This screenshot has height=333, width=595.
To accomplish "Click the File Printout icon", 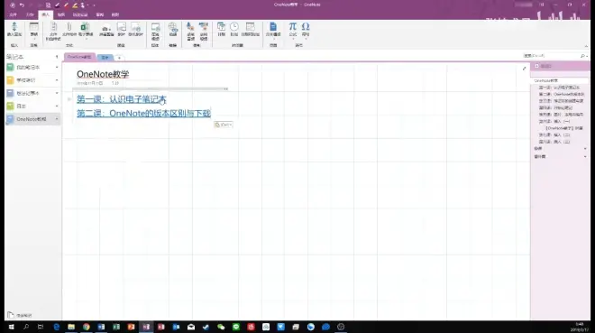I will pos(53,31).
